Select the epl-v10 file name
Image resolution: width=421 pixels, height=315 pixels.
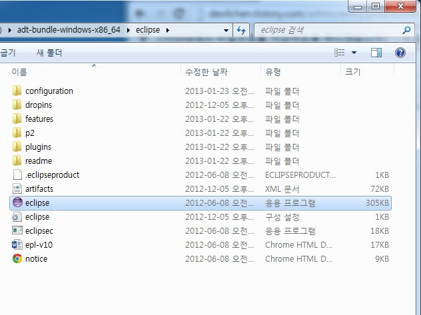(39, 244)
